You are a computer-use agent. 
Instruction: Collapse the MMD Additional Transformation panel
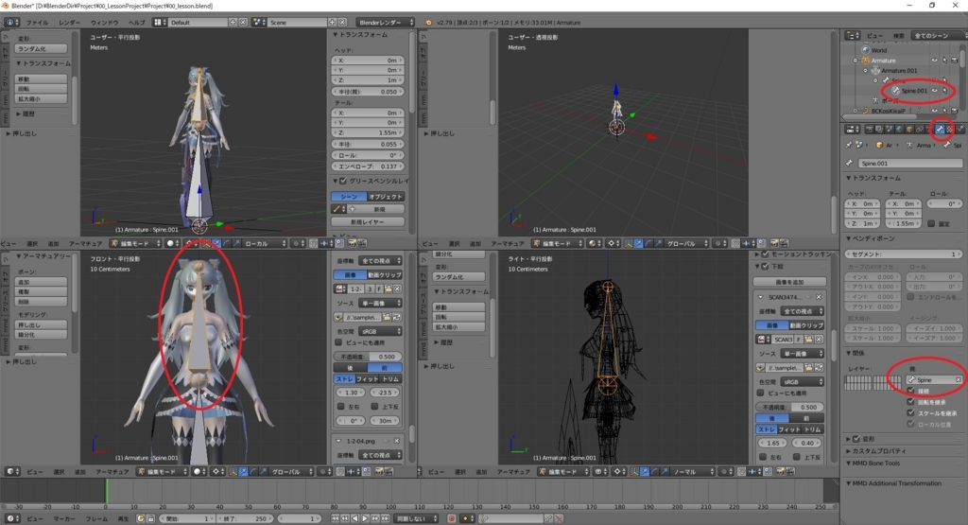click(849, 483)
